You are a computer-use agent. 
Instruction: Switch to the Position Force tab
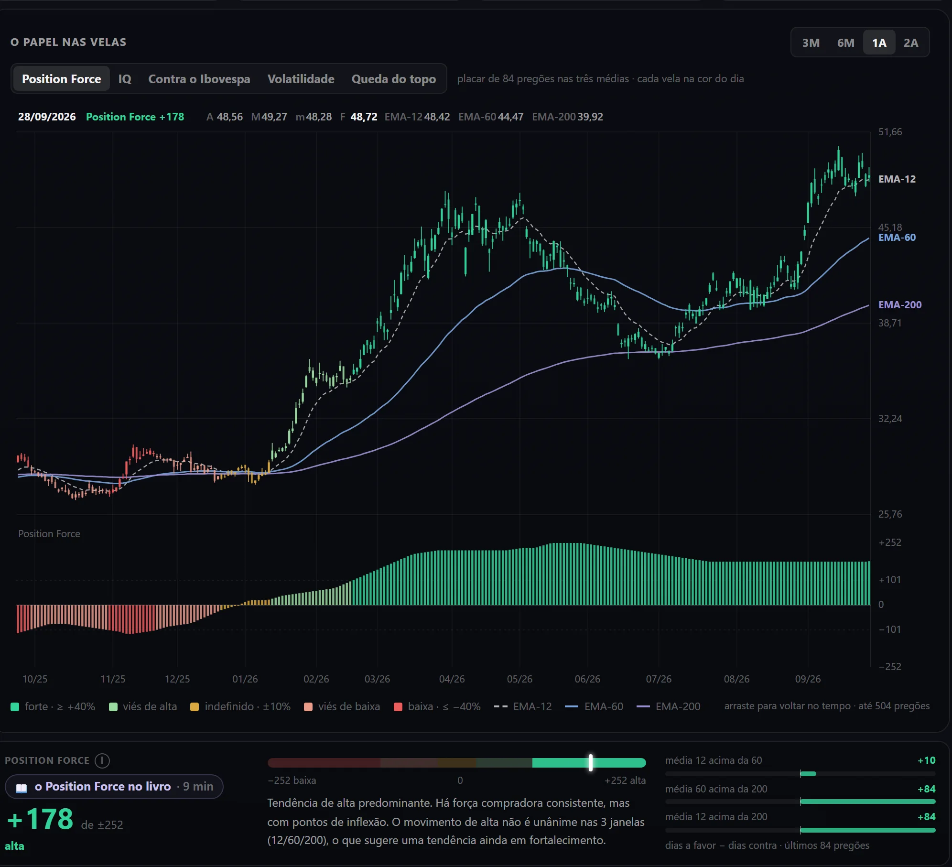tap(61, 79)
